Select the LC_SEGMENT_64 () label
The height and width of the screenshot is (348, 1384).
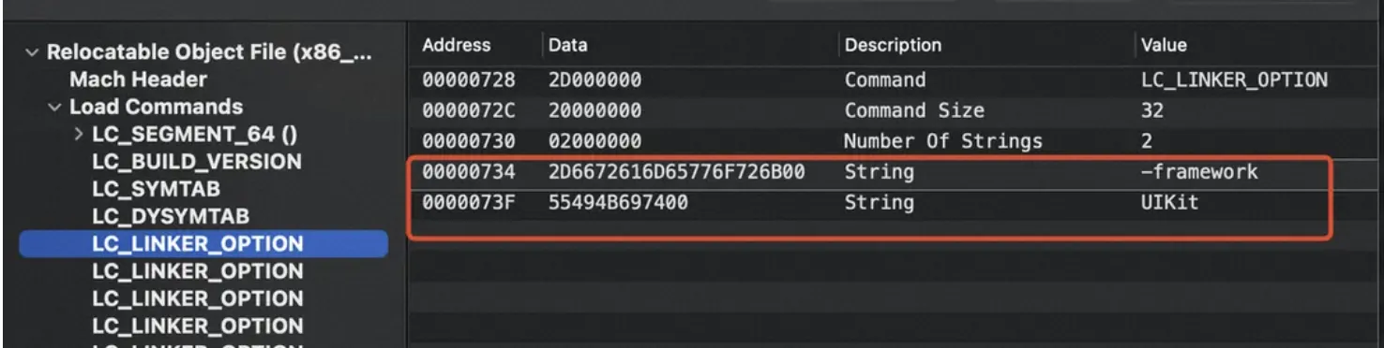[x=196, y=135]
